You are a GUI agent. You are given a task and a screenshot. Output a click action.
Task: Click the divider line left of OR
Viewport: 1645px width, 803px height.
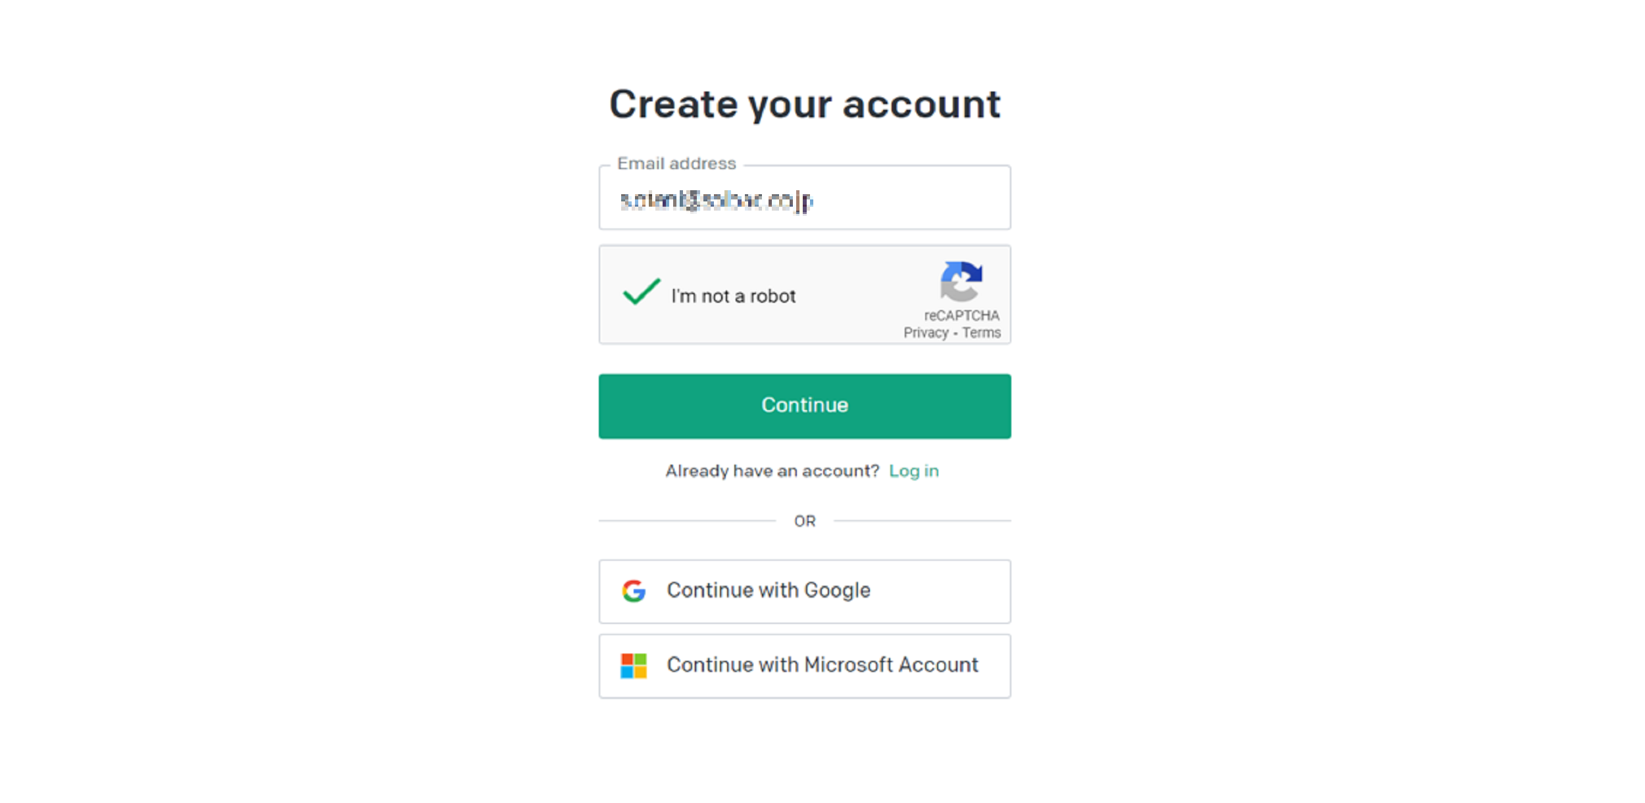coord(687,521)
